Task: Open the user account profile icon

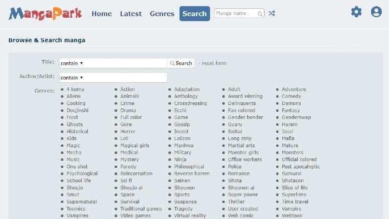Action: [x=376, y=12]
